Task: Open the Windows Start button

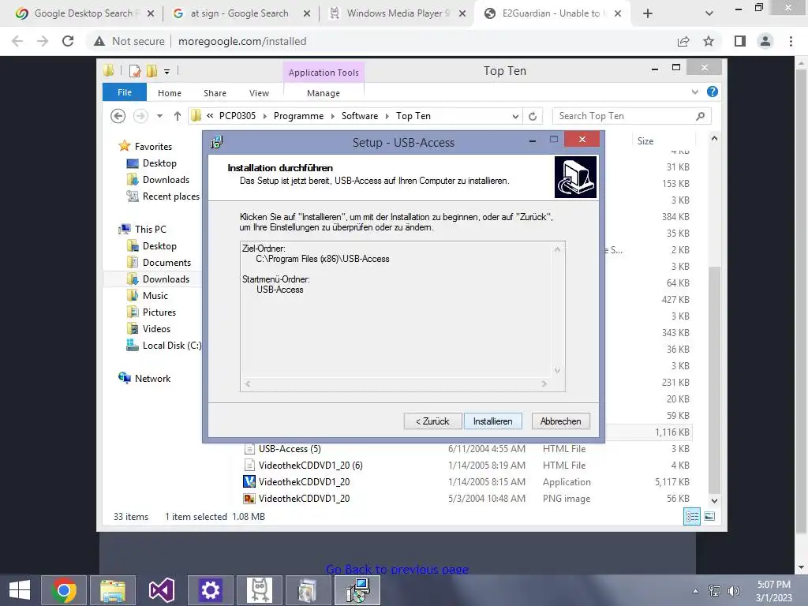Action: [x=20, y=590]
